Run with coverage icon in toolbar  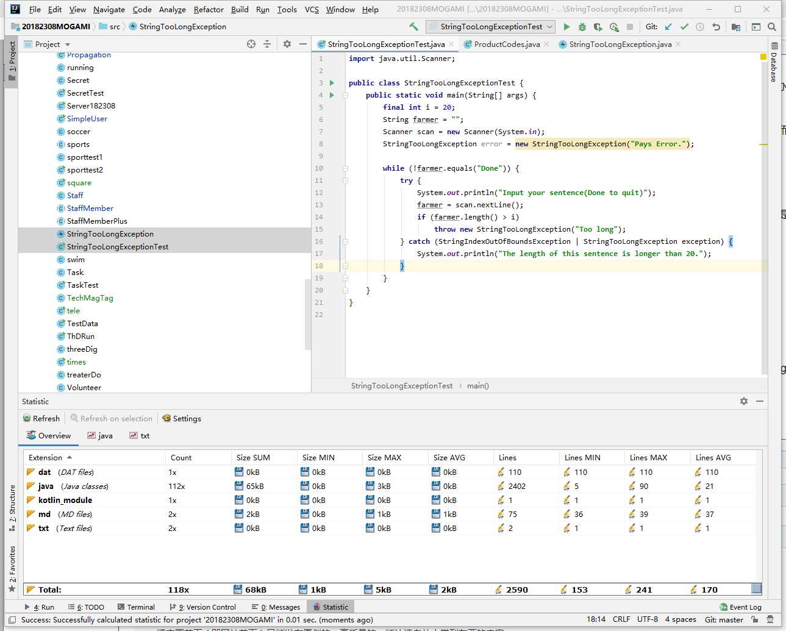pos(598,27)
